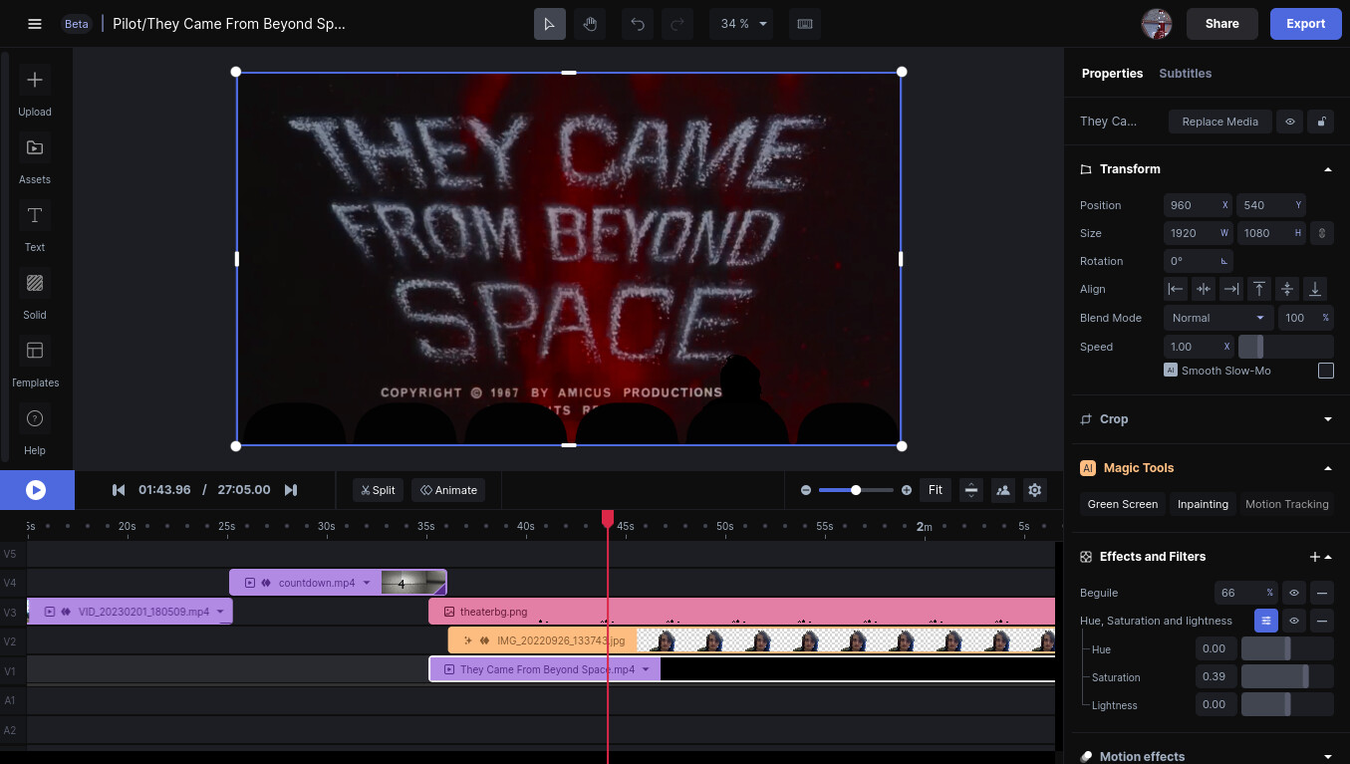Jump to the end of the timeline
The image size is (1350, 764).
(x=291, y=490)
